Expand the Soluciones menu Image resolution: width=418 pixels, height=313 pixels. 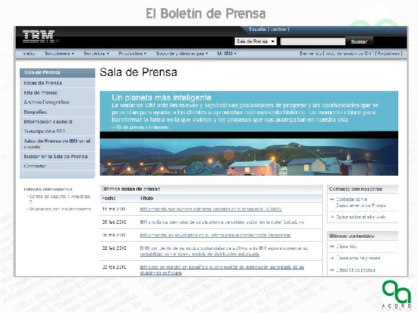click(x=59, y=53)
